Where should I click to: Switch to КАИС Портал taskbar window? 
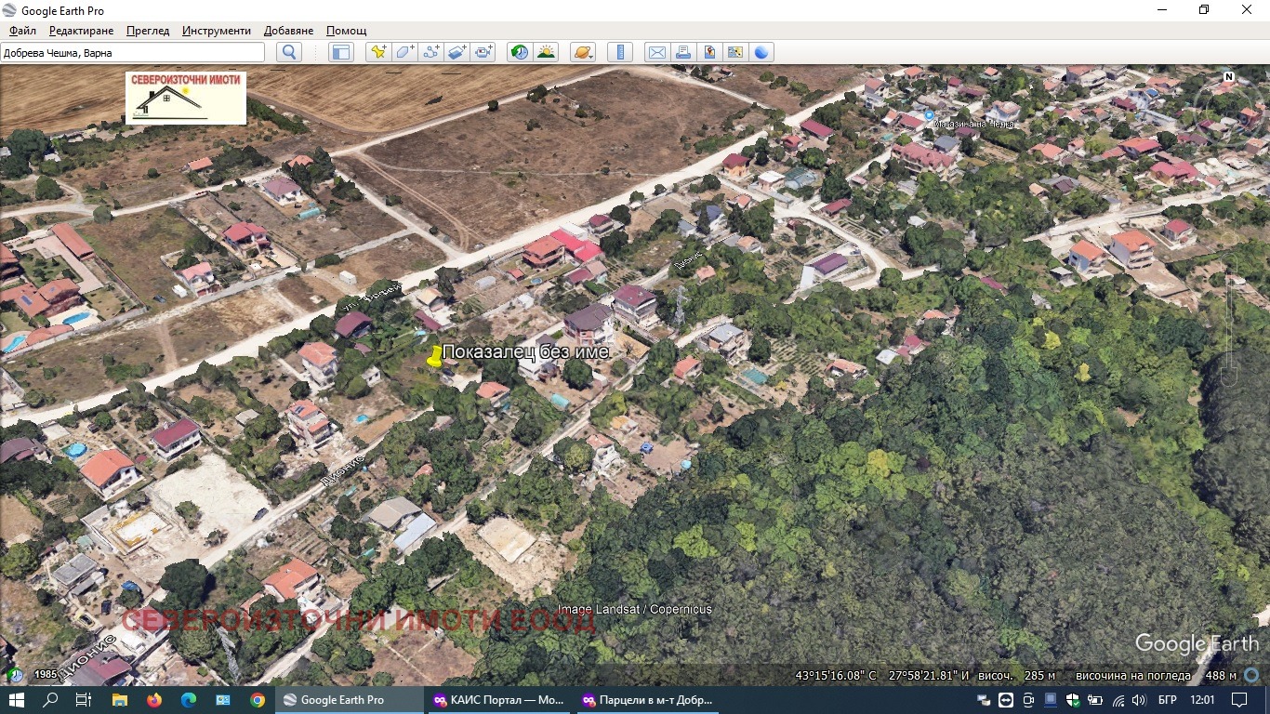[498, 700]
